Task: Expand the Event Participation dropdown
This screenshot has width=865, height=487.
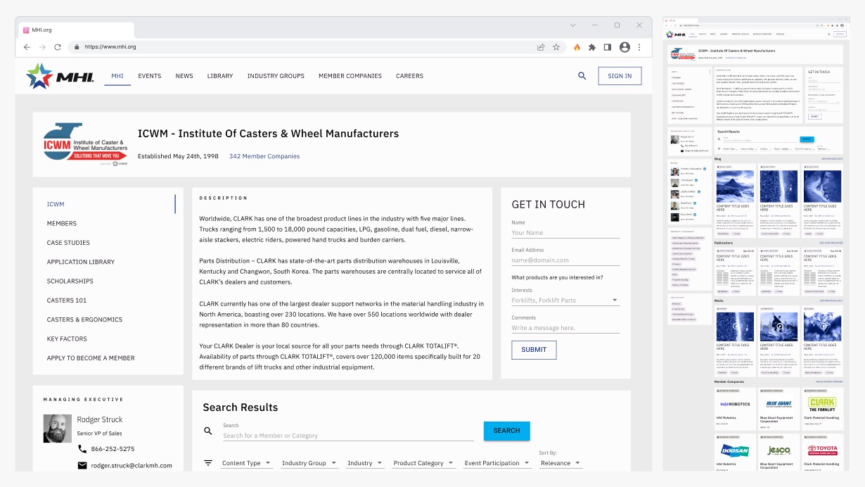Action: coord(497,463)
